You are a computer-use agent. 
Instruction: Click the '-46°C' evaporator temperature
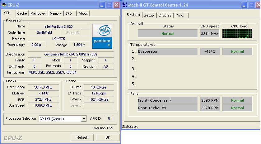(210, 51)
